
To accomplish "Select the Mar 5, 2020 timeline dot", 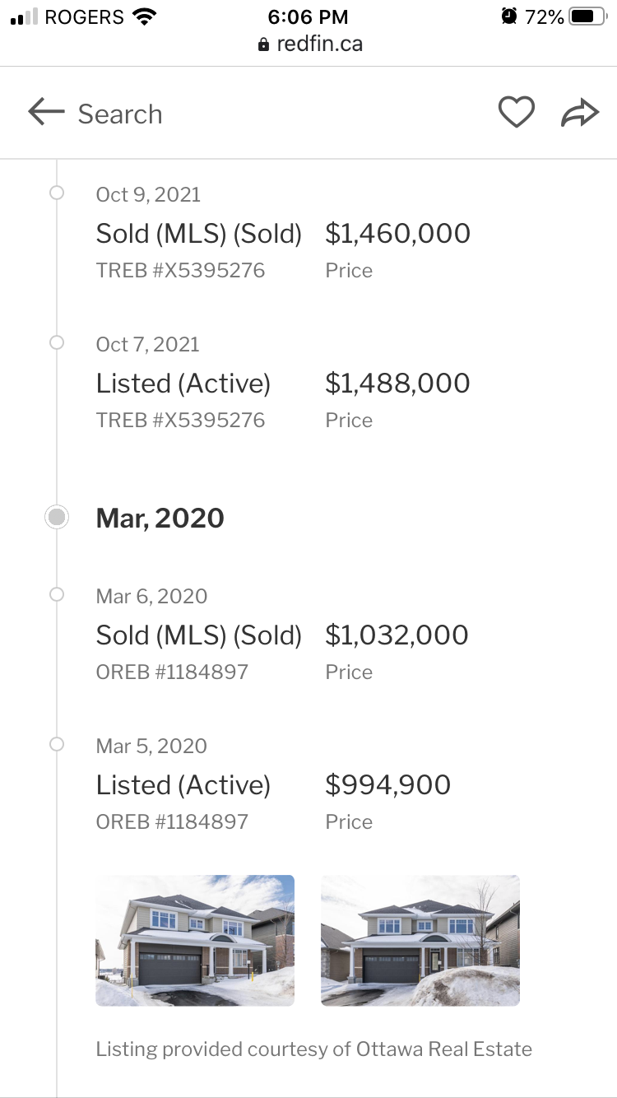I will click(57, 744).
